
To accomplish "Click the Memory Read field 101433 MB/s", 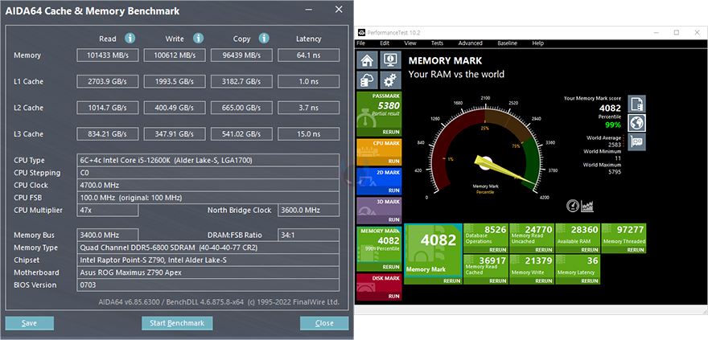I will click(x=108, y=55).
